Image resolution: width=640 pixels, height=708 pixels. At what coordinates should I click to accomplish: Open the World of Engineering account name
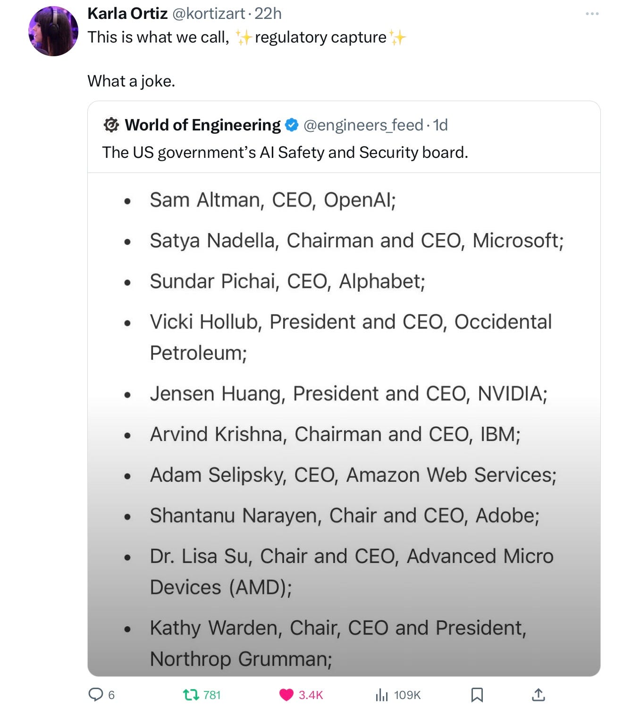tap(202, 125)
